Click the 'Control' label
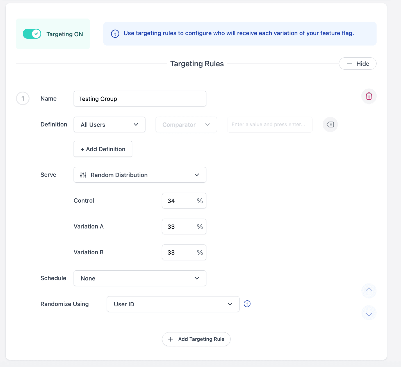401x367 pixels. (x=84, y=201)
